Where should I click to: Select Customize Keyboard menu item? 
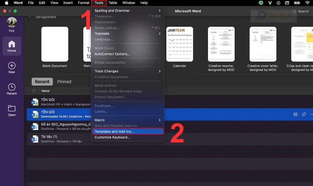coord(128,137)
